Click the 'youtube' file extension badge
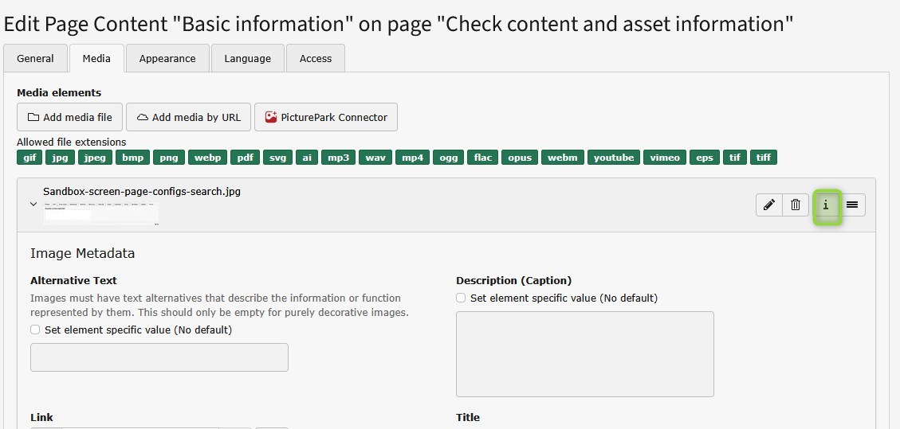Viewport: 900px width, 429px height. coord(614,158)
